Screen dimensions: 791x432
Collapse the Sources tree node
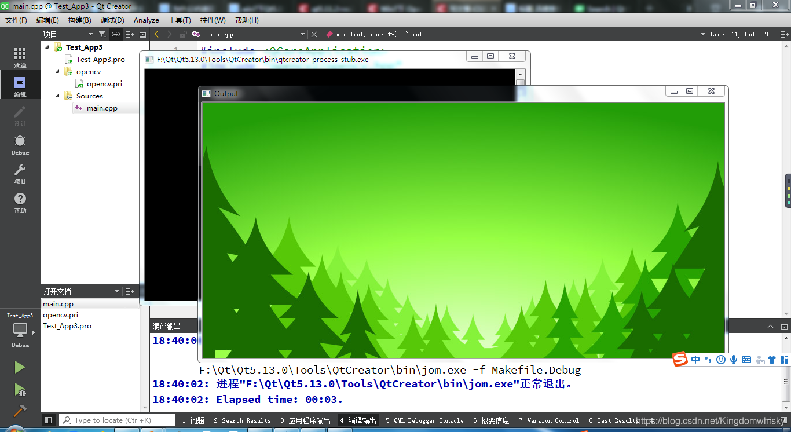[x=58, y=96]
